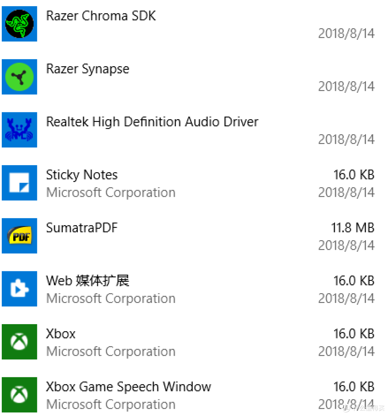Click the 2018/8/14 date of Sticky Notes

pos(347,193)
